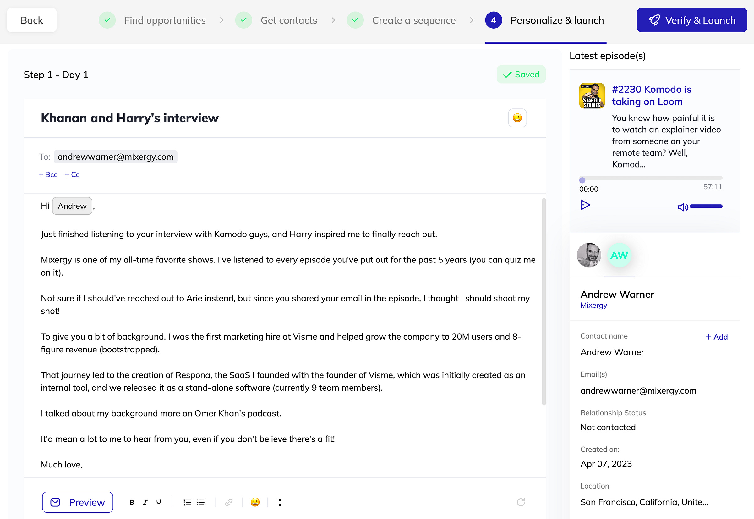Click the episode playback progress bar

coord(651,178)
